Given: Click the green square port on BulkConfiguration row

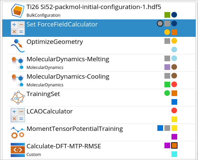Looking at the screenshot, I should [167, 15].
